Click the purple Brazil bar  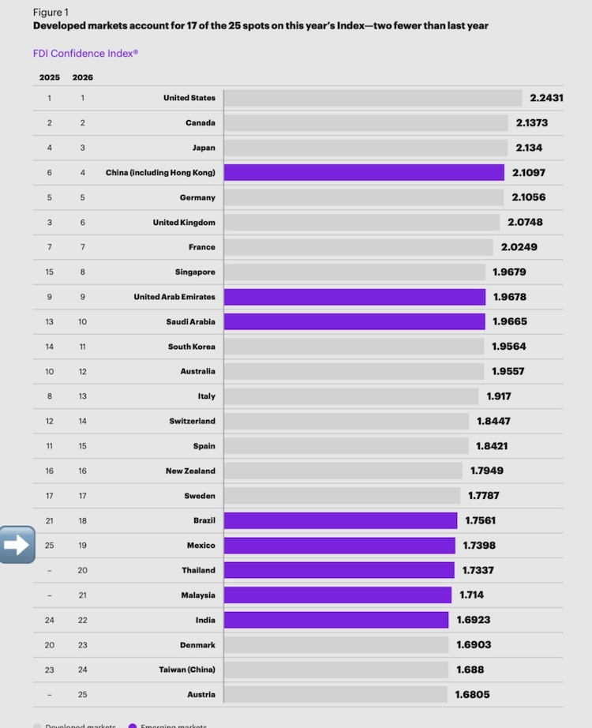pyautogui.click(x=340, y=520)
